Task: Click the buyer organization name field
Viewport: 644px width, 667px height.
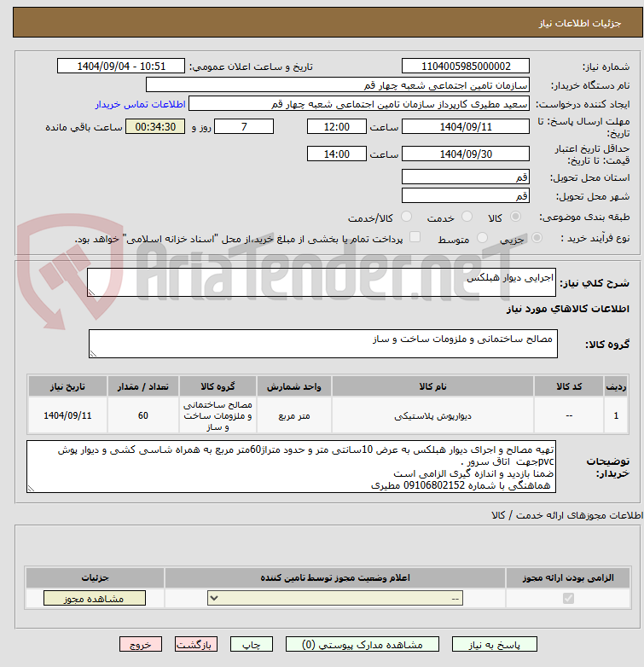Action: point(338,85)
